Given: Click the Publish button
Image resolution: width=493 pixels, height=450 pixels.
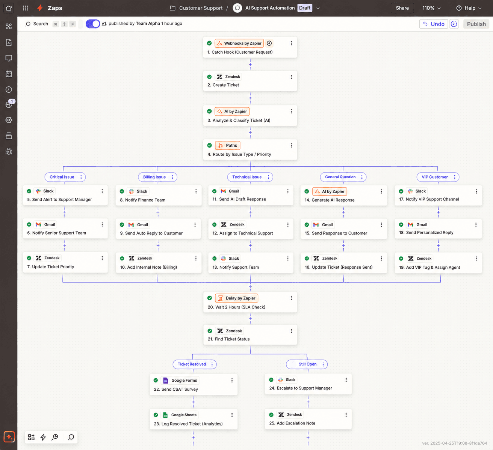Looking at the screenshot, I should pyautogui.click(x=476, y=24).
